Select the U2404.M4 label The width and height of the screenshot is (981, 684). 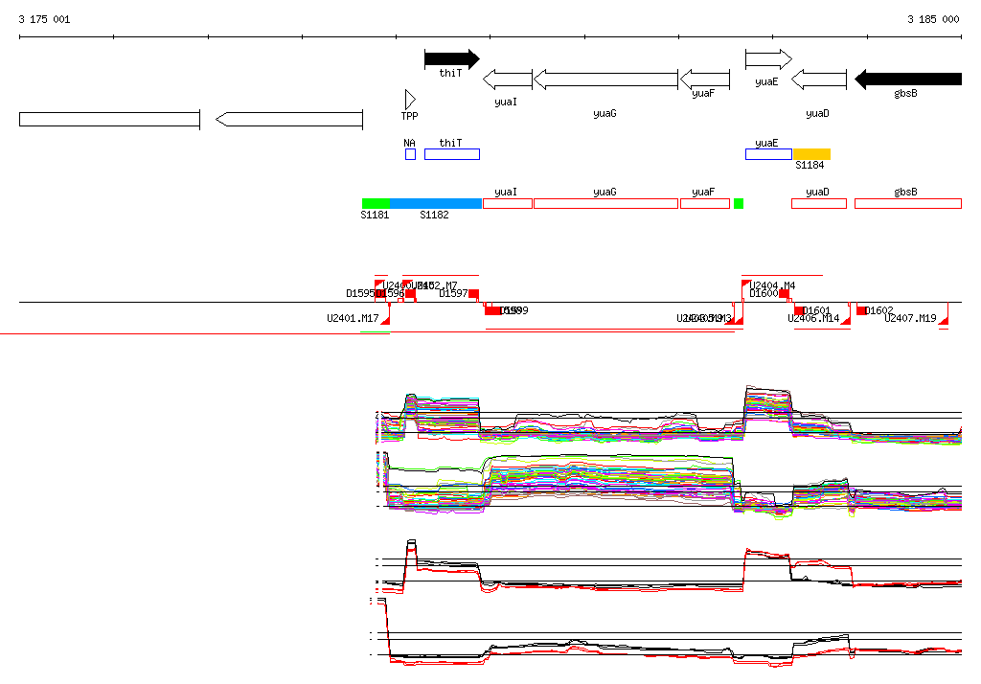click(772, 285)
